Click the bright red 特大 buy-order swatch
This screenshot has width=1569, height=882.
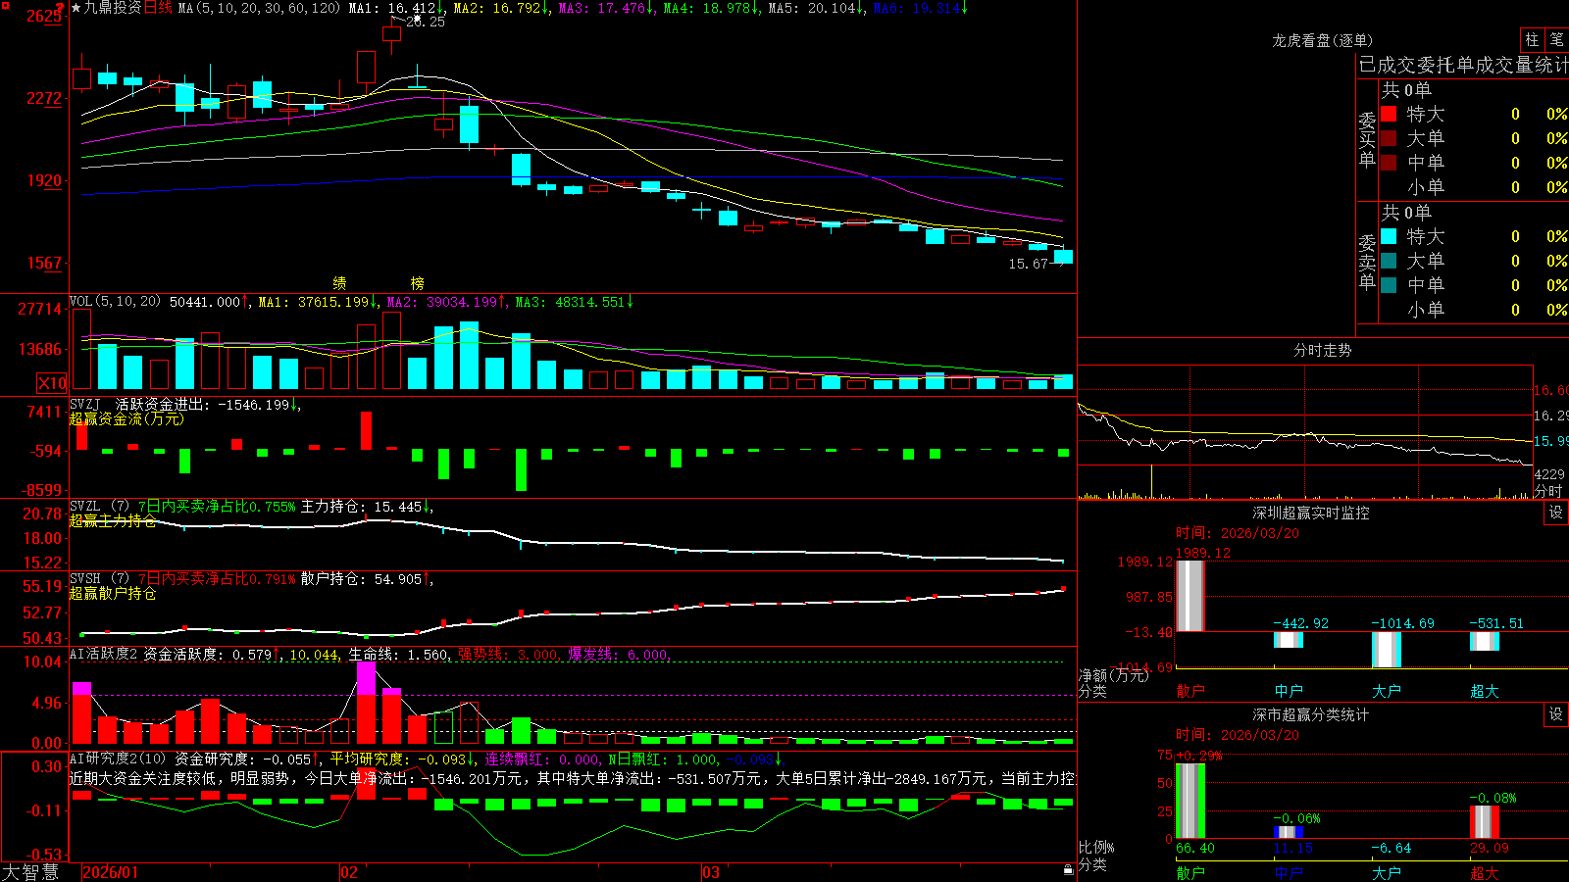click(1389, 114)
